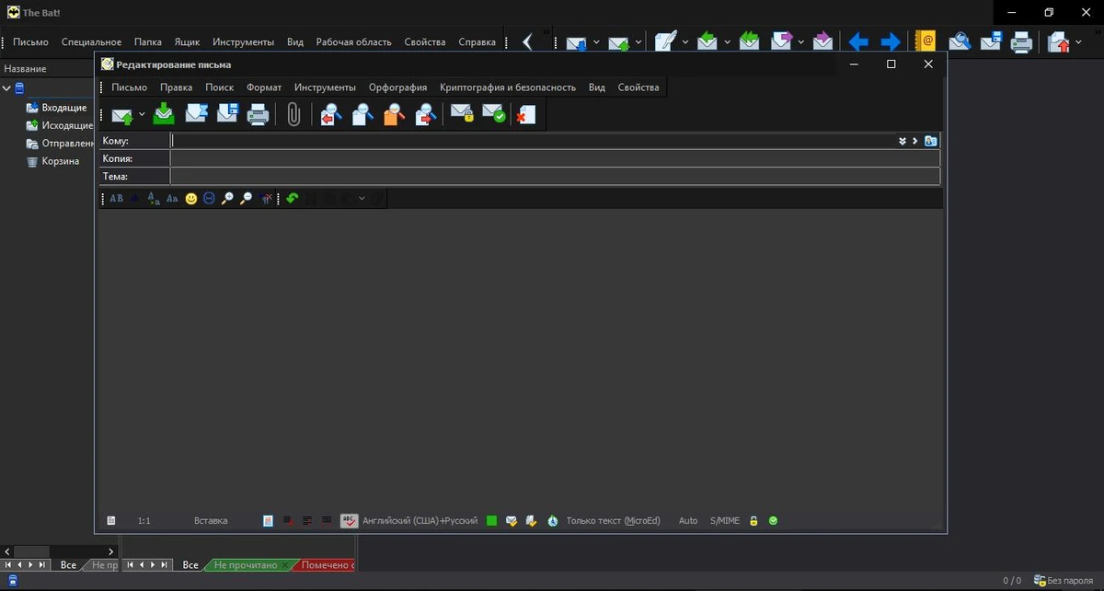Click the green save-to-folder icon in editor toolbar
This screenshot has height=591, width=1104.
164,114
